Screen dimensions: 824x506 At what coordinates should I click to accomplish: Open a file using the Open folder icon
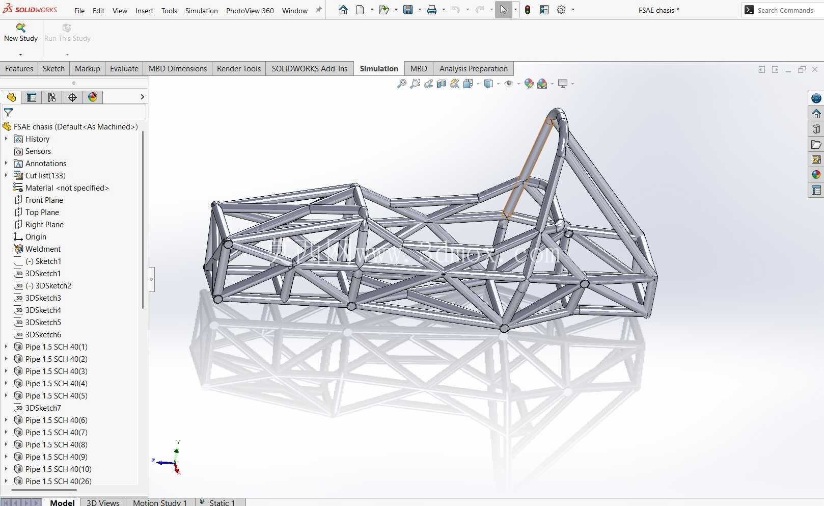[384, 10]
